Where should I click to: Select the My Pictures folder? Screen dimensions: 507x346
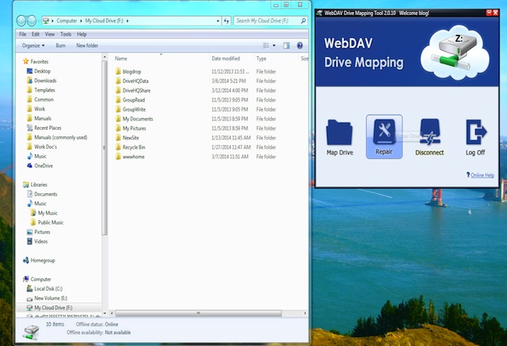coord(134,128)
